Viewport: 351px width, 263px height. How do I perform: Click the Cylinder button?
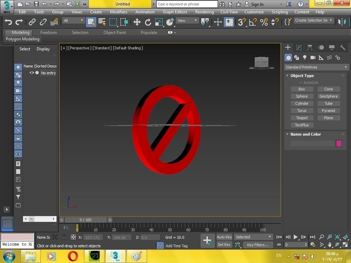(302, 103)
